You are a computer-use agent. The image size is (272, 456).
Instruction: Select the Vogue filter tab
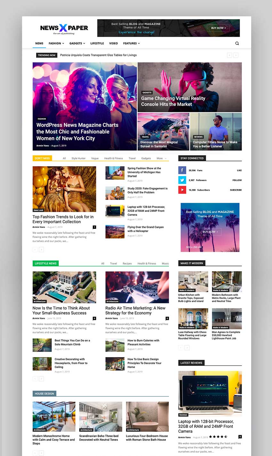[95, 158]
